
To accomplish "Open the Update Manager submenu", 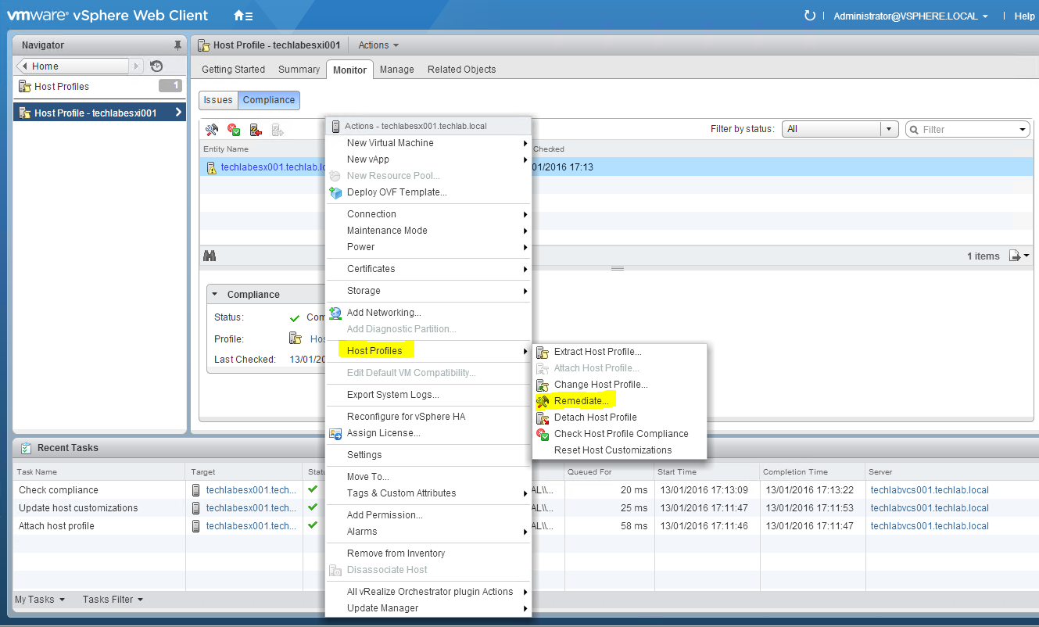I will tap(428, 608).
